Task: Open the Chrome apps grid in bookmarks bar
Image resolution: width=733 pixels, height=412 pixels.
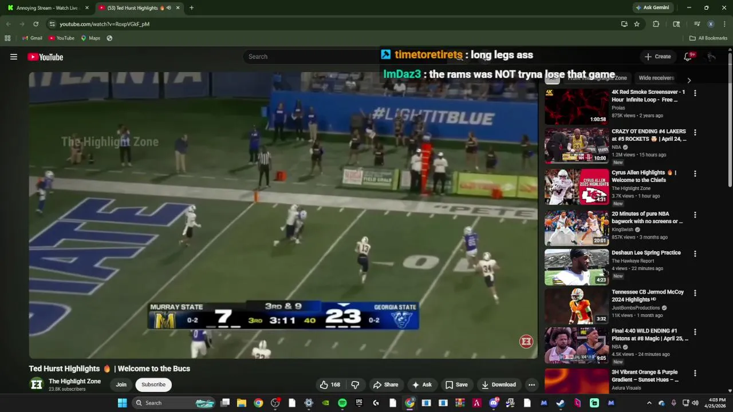Action: coord(7,38)
